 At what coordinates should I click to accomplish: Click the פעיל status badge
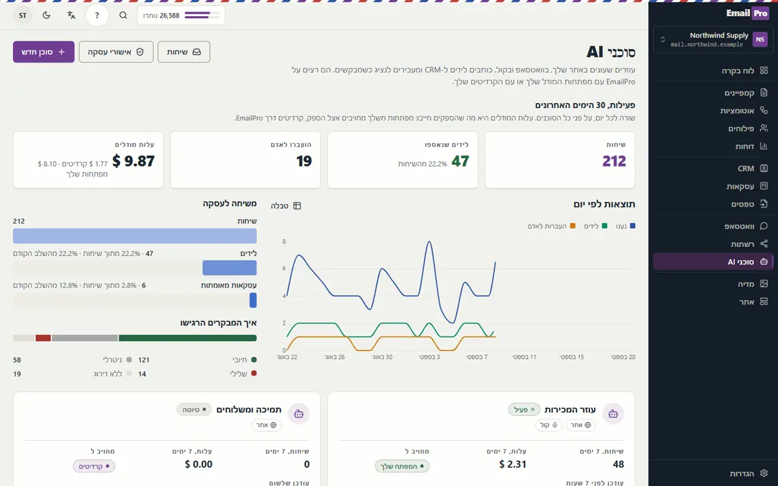pyautogui.click(x=525, y=410)
